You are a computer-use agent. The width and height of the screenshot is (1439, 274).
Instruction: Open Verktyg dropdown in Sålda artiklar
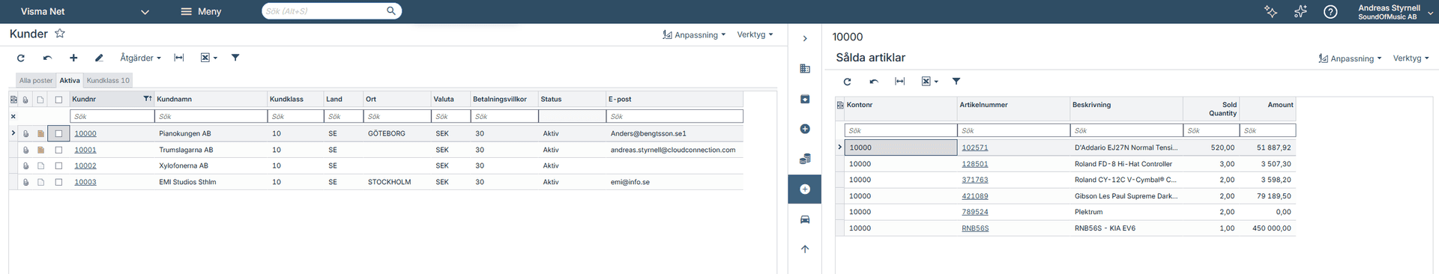coord(1411,58)
